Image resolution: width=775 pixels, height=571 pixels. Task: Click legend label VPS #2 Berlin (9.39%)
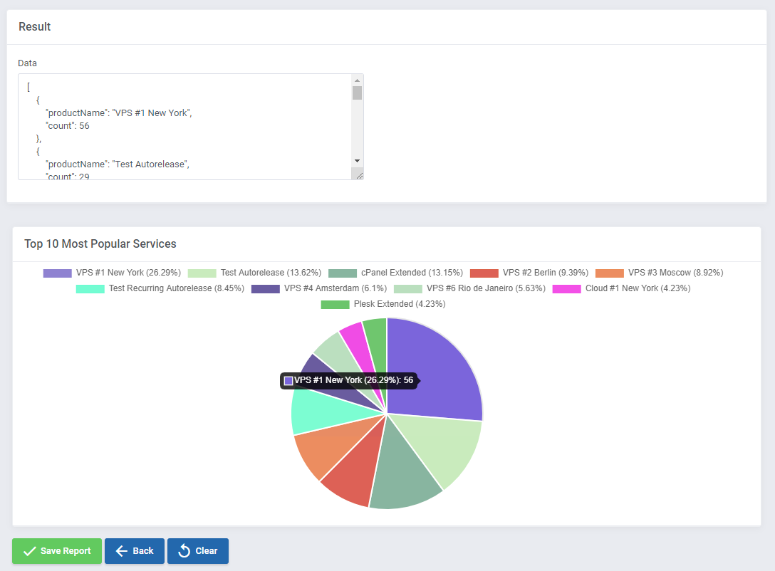(546, 273)
